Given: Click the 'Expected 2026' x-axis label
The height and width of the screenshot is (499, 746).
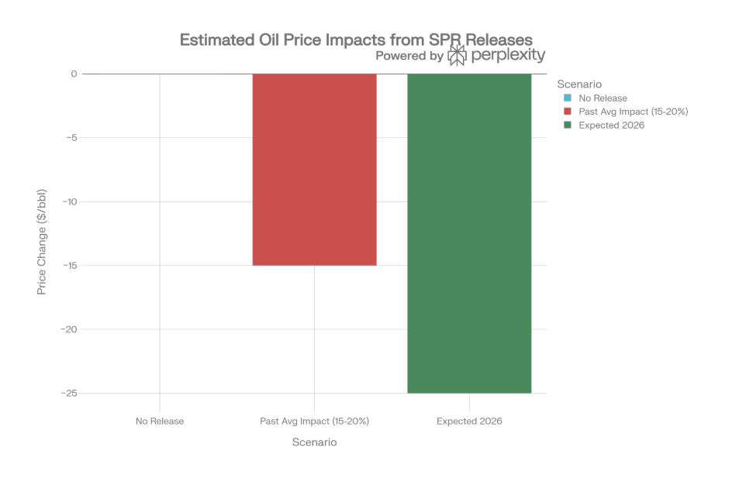Looking at the screenshot, I should (x=469, y=422).
